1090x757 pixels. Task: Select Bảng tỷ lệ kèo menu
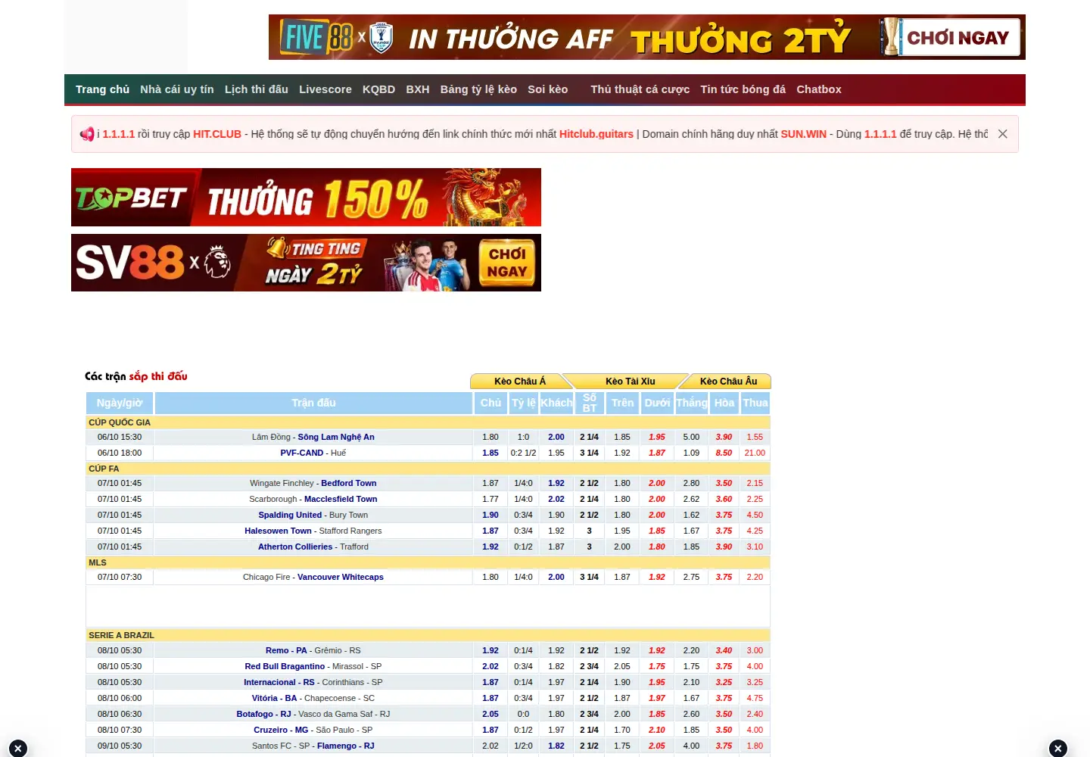tap(478, 89)
